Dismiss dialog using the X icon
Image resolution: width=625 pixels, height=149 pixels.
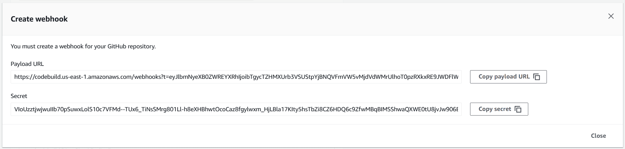pyautogui.click(x=611, y=16)
